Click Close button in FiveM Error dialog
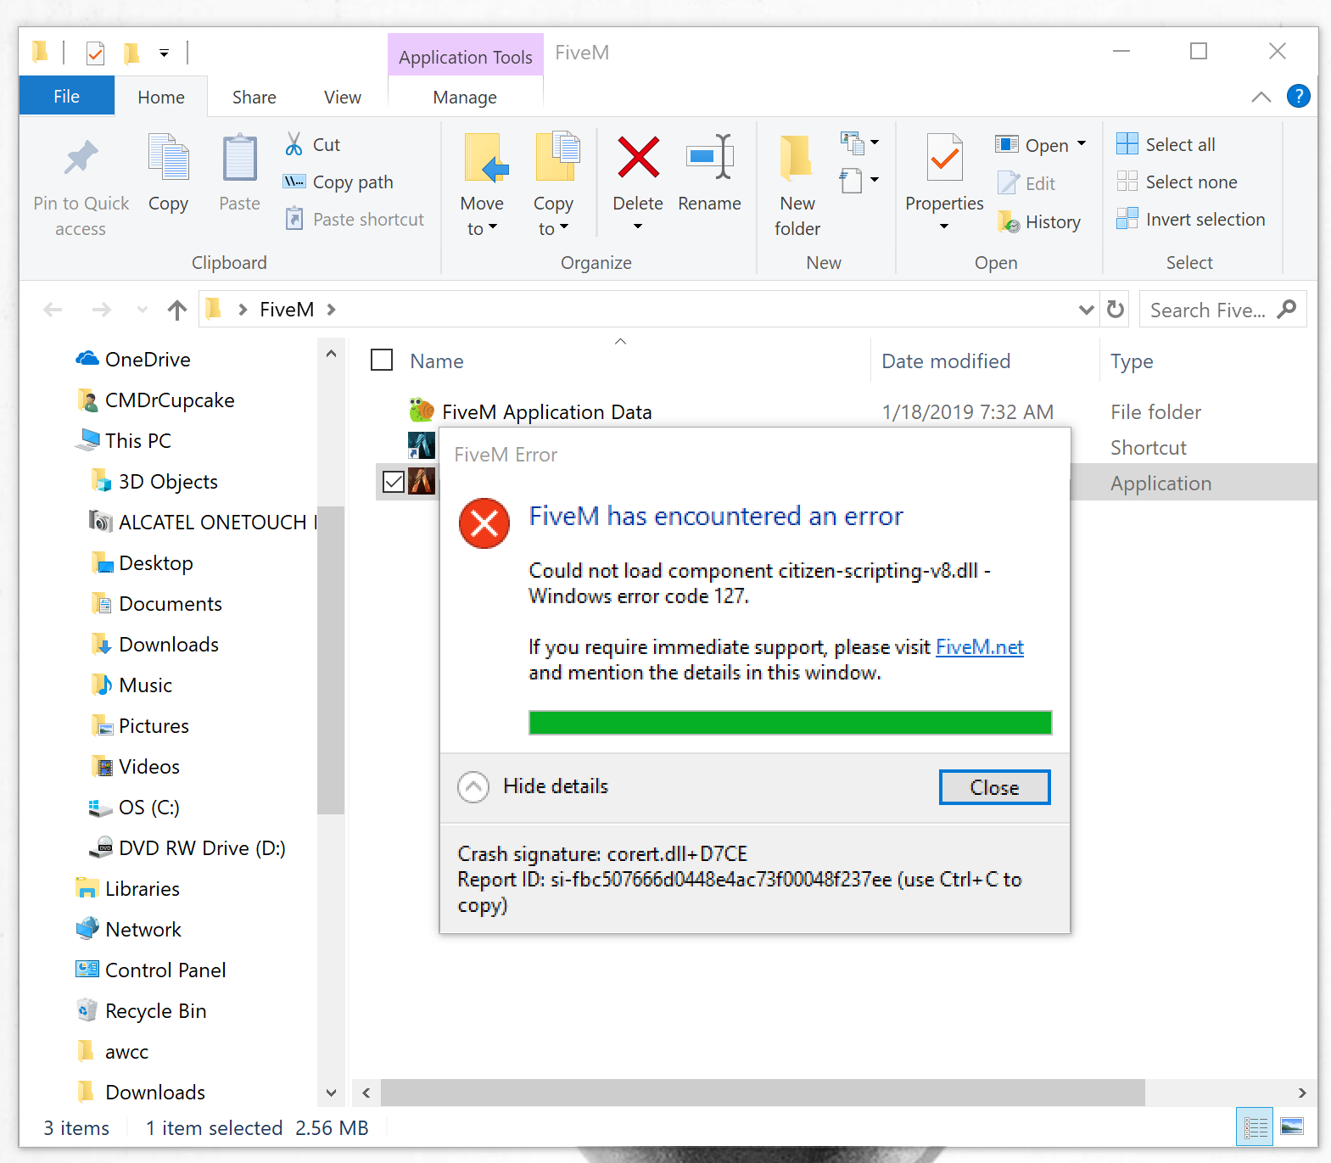 [994, 787]
